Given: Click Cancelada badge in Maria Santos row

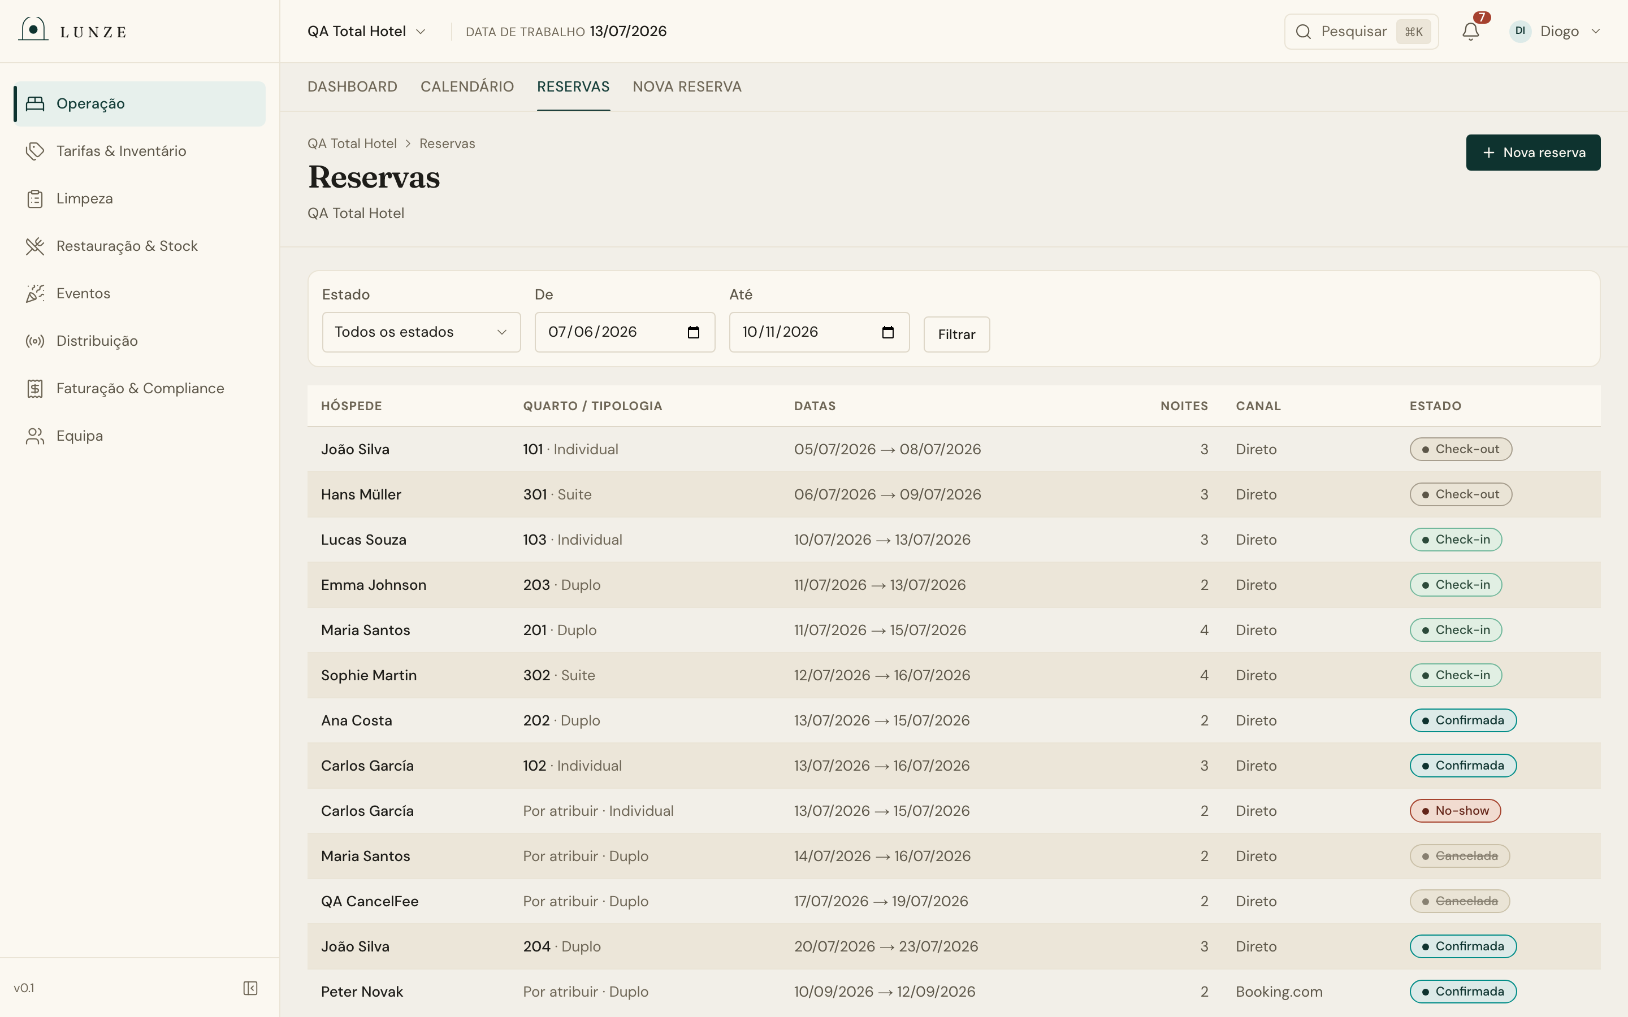Looking at the screenshot, I should (x=1460, y=856).
